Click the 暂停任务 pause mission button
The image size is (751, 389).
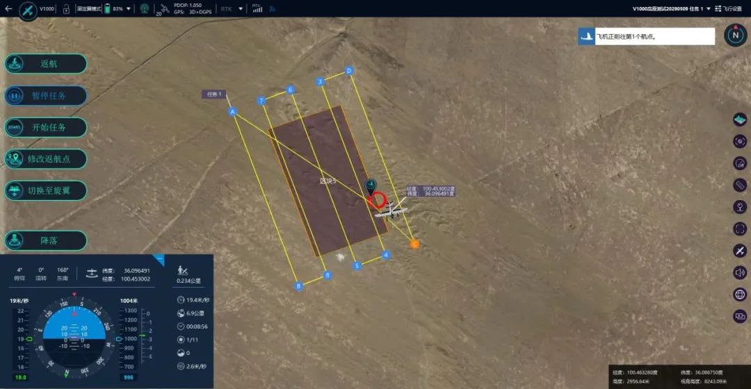click(47, 96)
